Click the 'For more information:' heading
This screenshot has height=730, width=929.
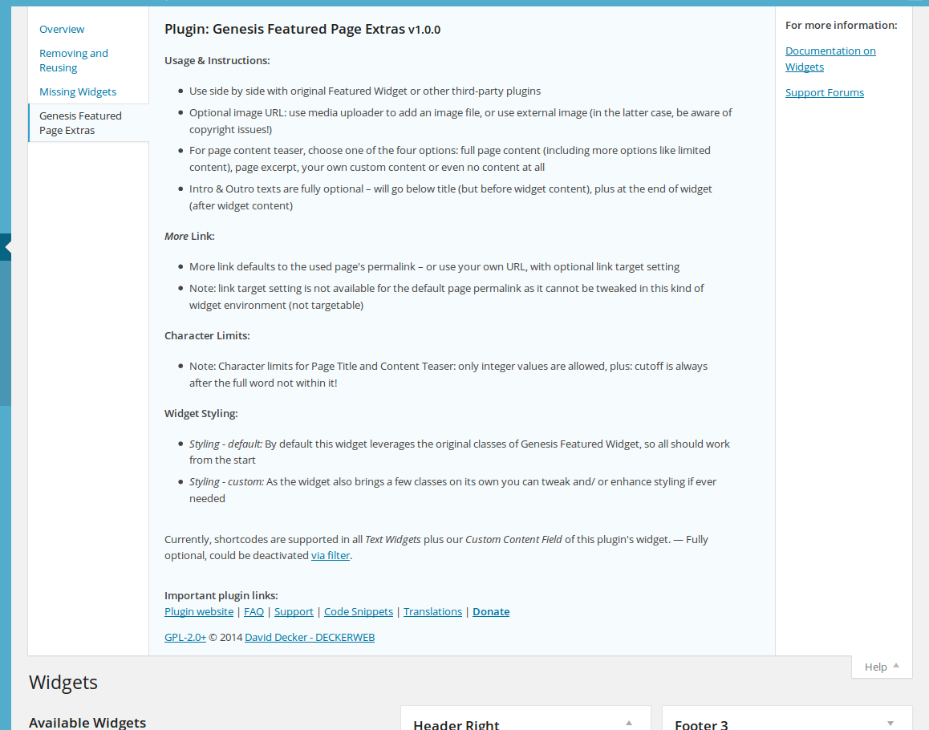[841, 25]
